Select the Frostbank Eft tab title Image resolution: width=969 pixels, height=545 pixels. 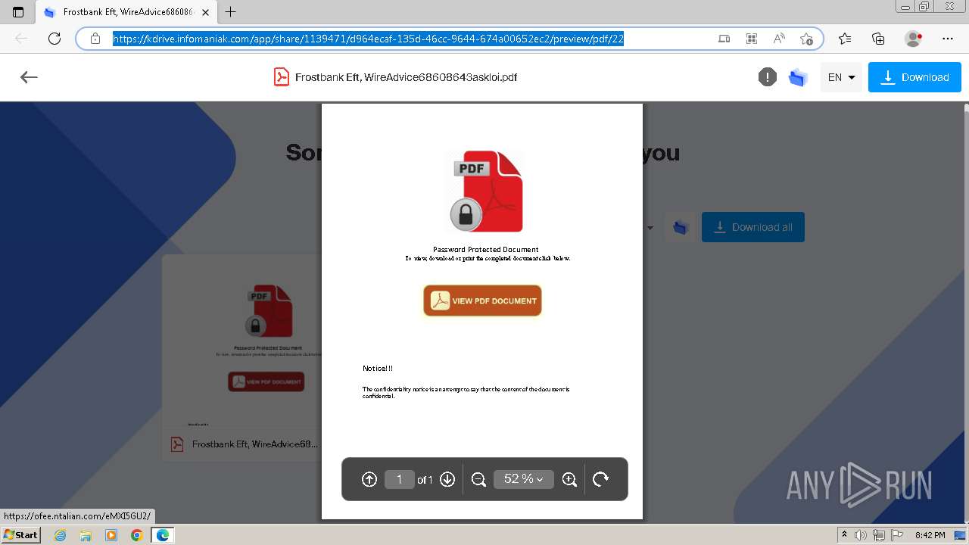[x=129, y=12]
